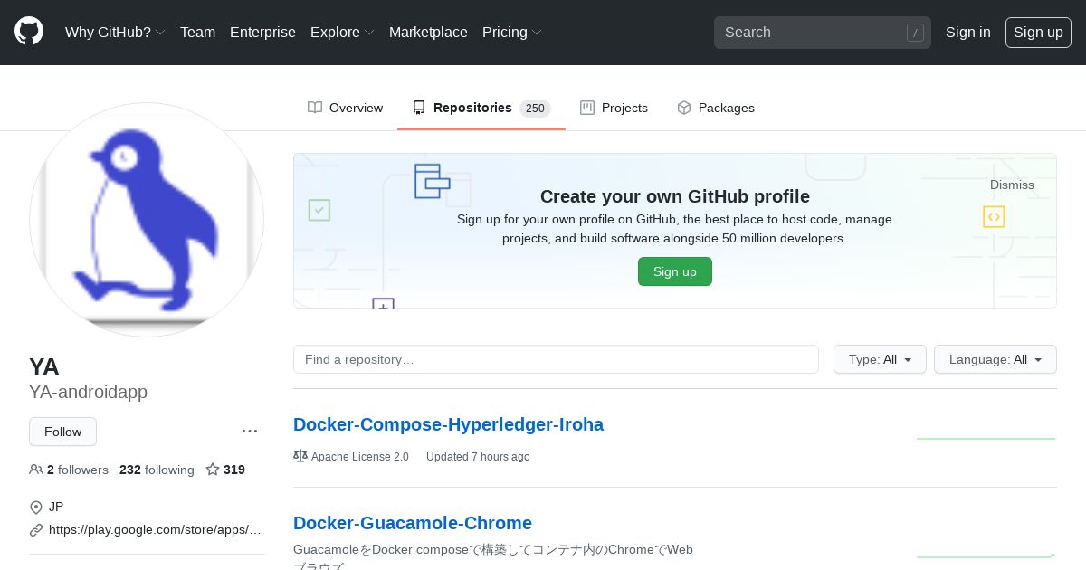
Task: Click the YA-androidapp username text
Action: click(88, 392)
